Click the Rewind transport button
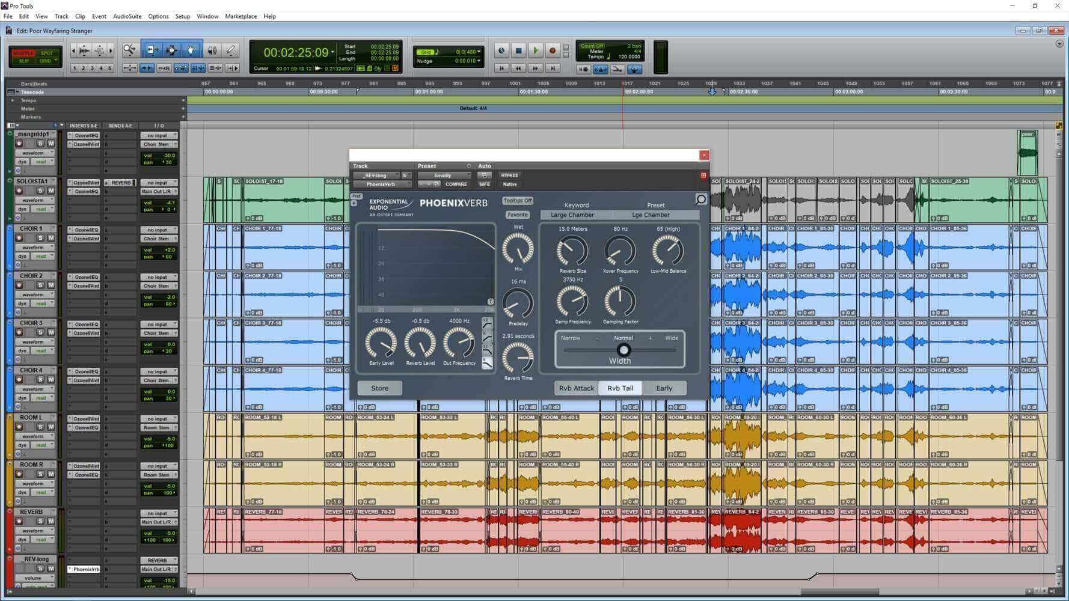 [518, 69]
